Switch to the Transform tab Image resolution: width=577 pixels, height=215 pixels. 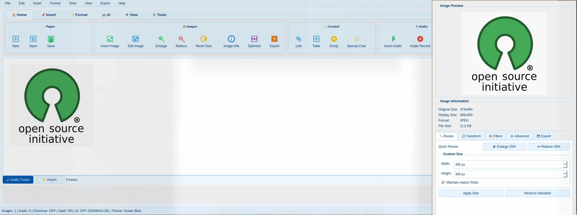click(471, 136)
